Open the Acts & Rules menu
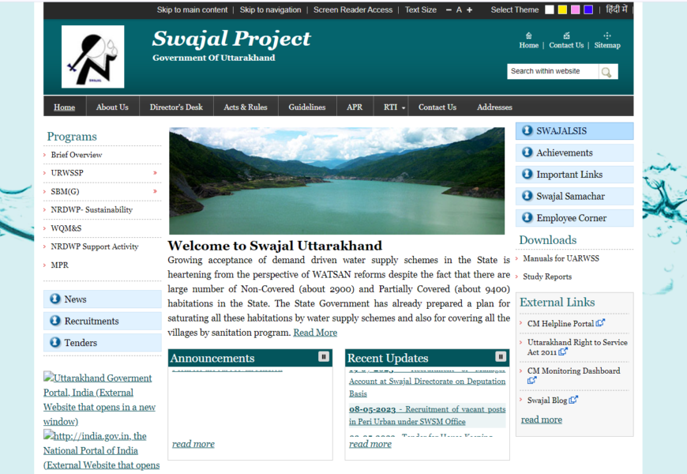This screenshot has height=474, width=687. pos(245,107)
